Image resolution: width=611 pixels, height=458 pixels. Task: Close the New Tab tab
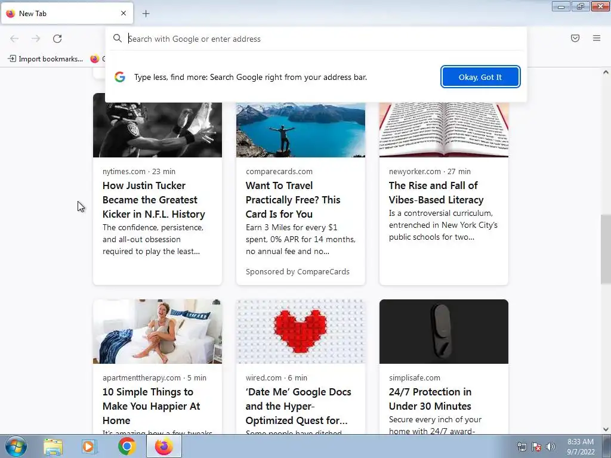[124, 13]
